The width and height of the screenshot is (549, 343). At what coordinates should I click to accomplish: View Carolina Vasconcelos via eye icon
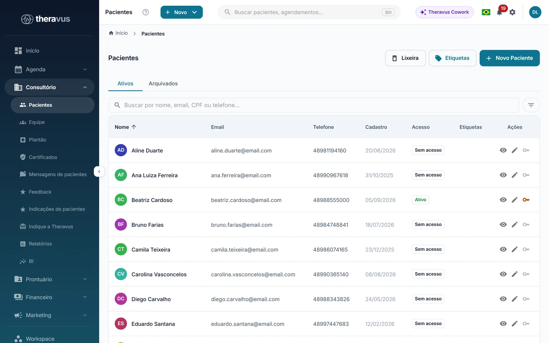point(503,274)
